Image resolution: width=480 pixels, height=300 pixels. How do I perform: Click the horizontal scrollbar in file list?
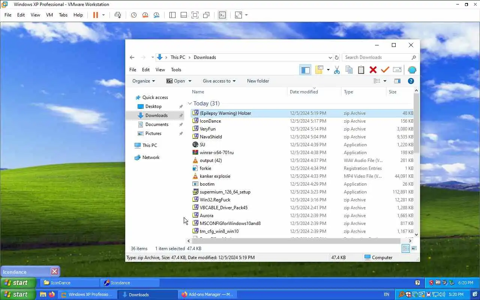coord(296,241)
